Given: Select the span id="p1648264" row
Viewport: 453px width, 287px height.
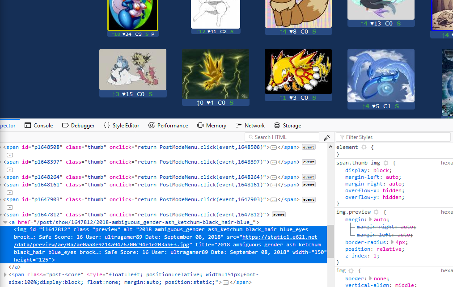Looking at the screenshot, I should point(164,177).
